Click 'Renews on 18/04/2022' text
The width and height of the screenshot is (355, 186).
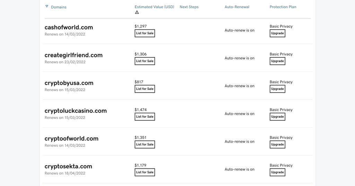65,173
